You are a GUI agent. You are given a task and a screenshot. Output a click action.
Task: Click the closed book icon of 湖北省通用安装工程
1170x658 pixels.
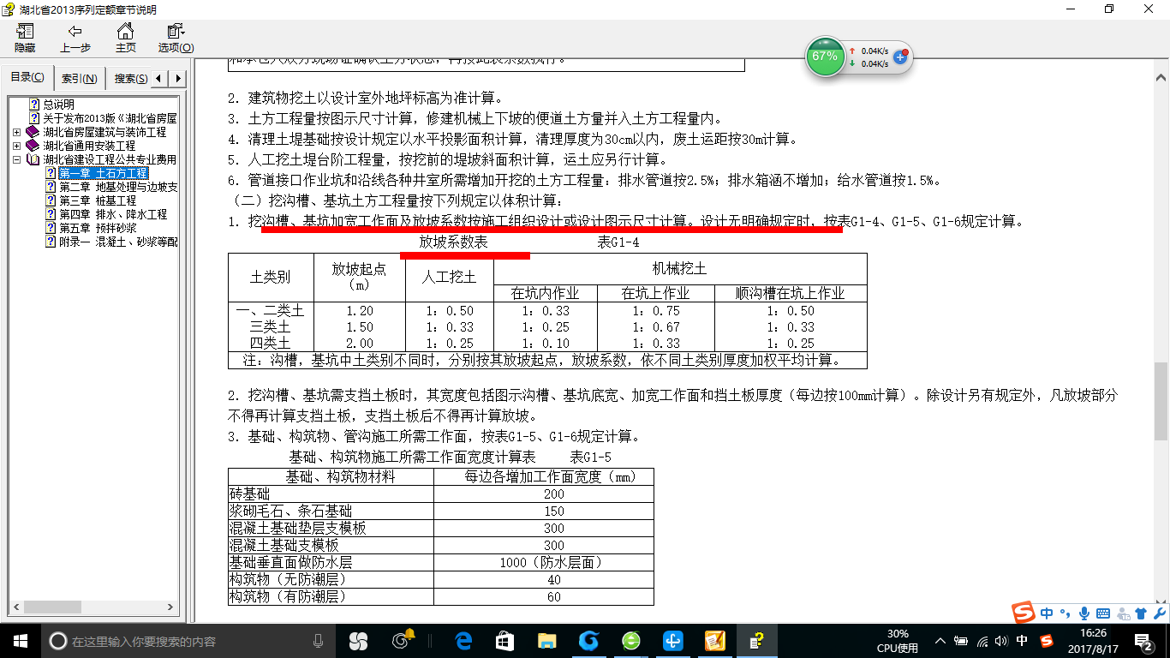(33, 146)
